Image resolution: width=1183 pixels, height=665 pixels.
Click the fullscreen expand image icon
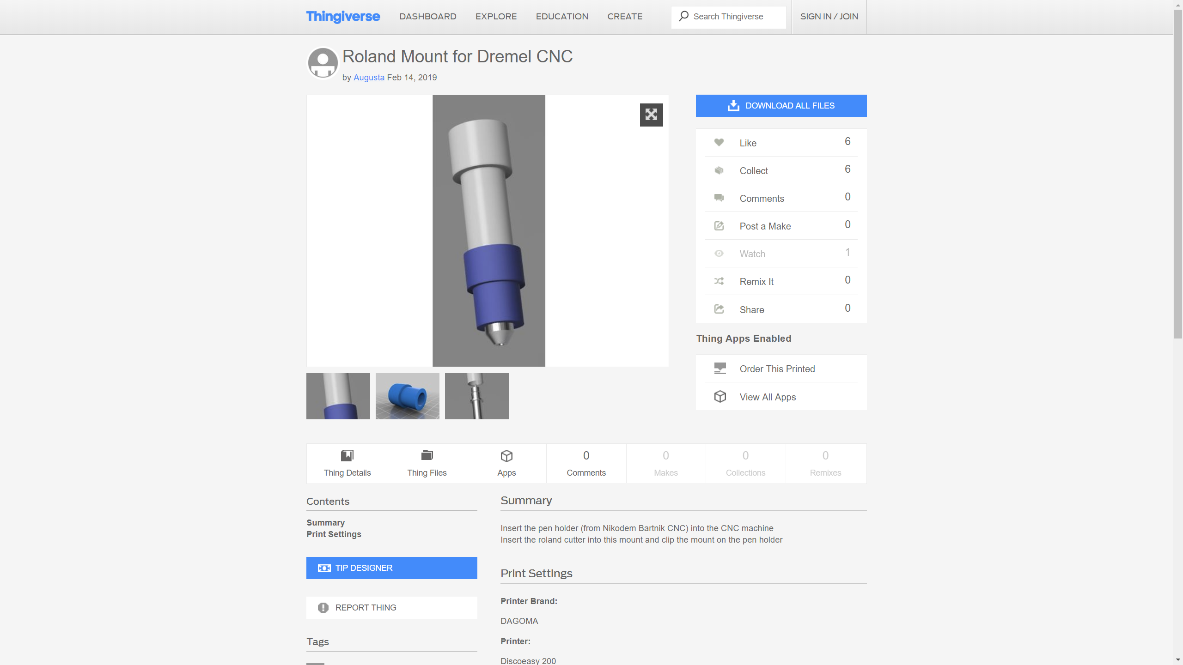(x=651, y=115)
